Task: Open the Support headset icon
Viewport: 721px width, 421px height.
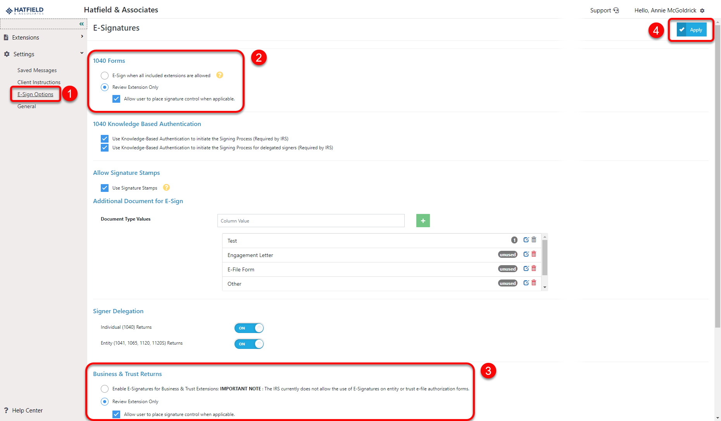Action: tap(616, 10)
